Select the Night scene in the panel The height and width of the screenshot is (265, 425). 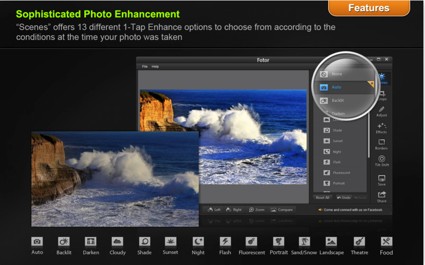tap(340, 152)
